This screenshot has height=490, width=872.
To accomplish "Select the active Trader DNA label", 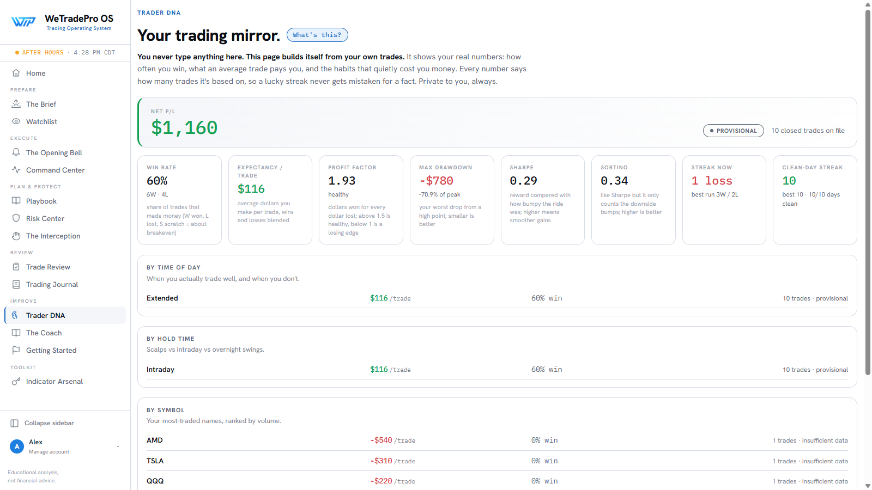I will (x=46, y=315).
